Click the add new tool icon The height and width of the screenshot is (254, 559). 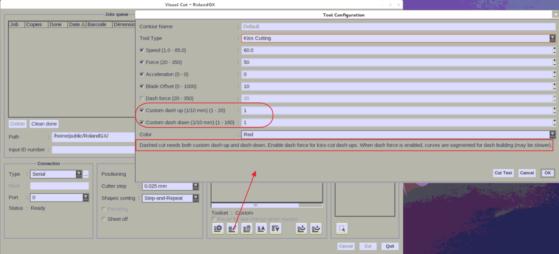point(218,229)
